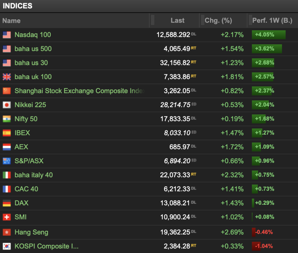Screen dimensions: 298x253
Task: Open the Nikkei 225 link
Action: tap(30, 105)
